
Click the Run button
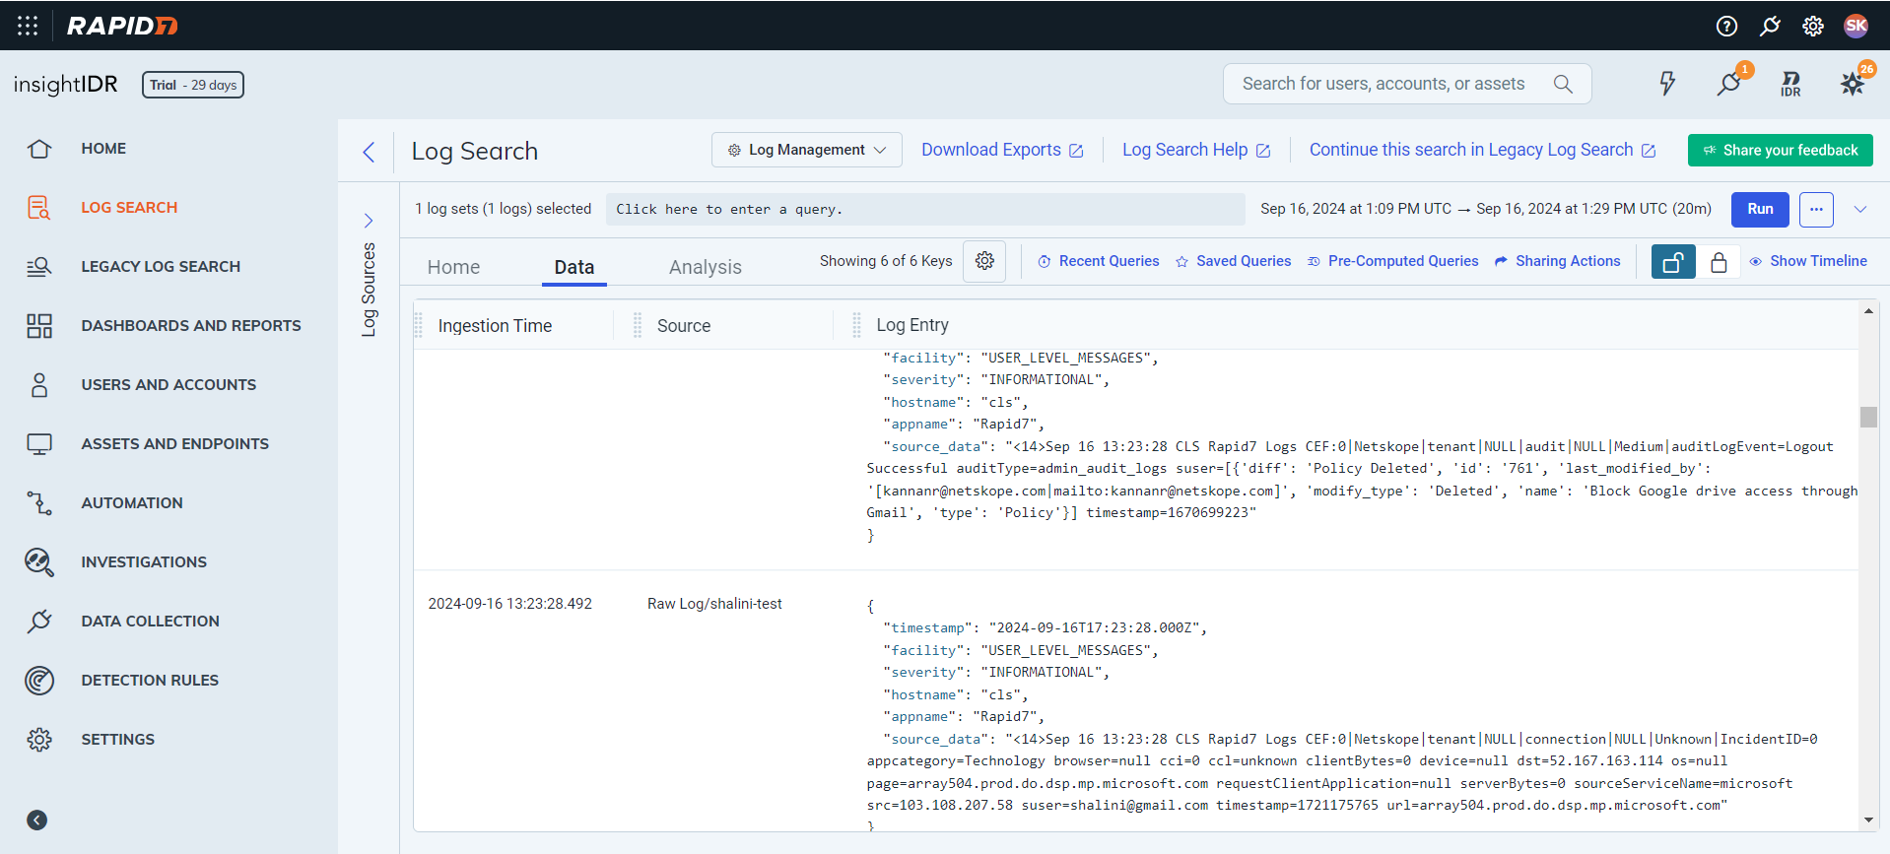click(1760, 209)
